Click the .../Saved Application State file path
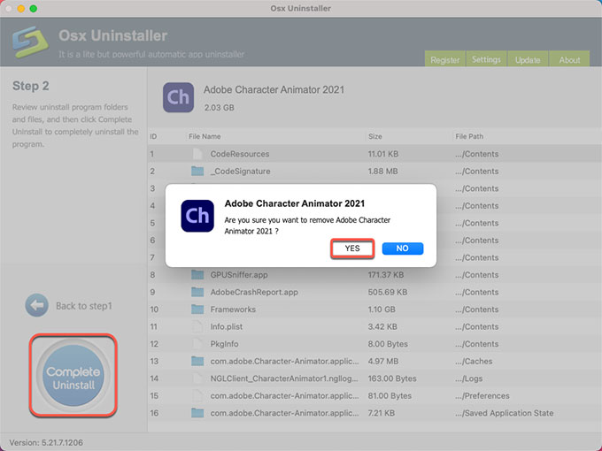Image resolution: width=602 pixels, height=451 pixels. (505, 413)
